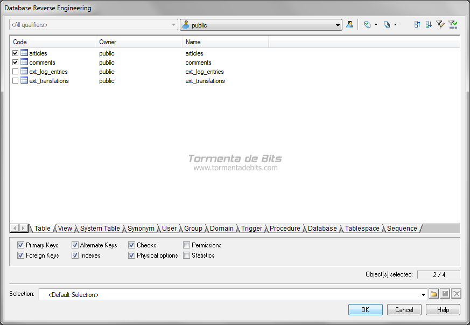Check the ext_translations table checkbox

tap(15, 81)
